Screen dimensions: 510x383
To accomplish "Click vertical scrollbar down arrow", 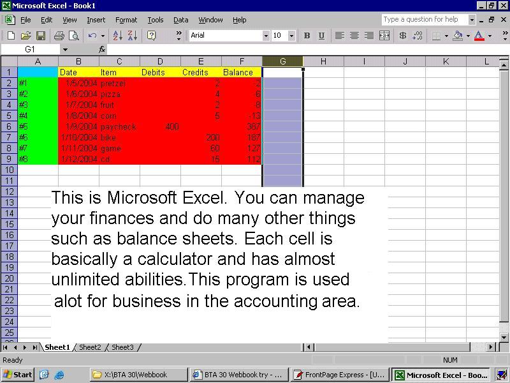I will pyautogui.click(x=504, y=337).
